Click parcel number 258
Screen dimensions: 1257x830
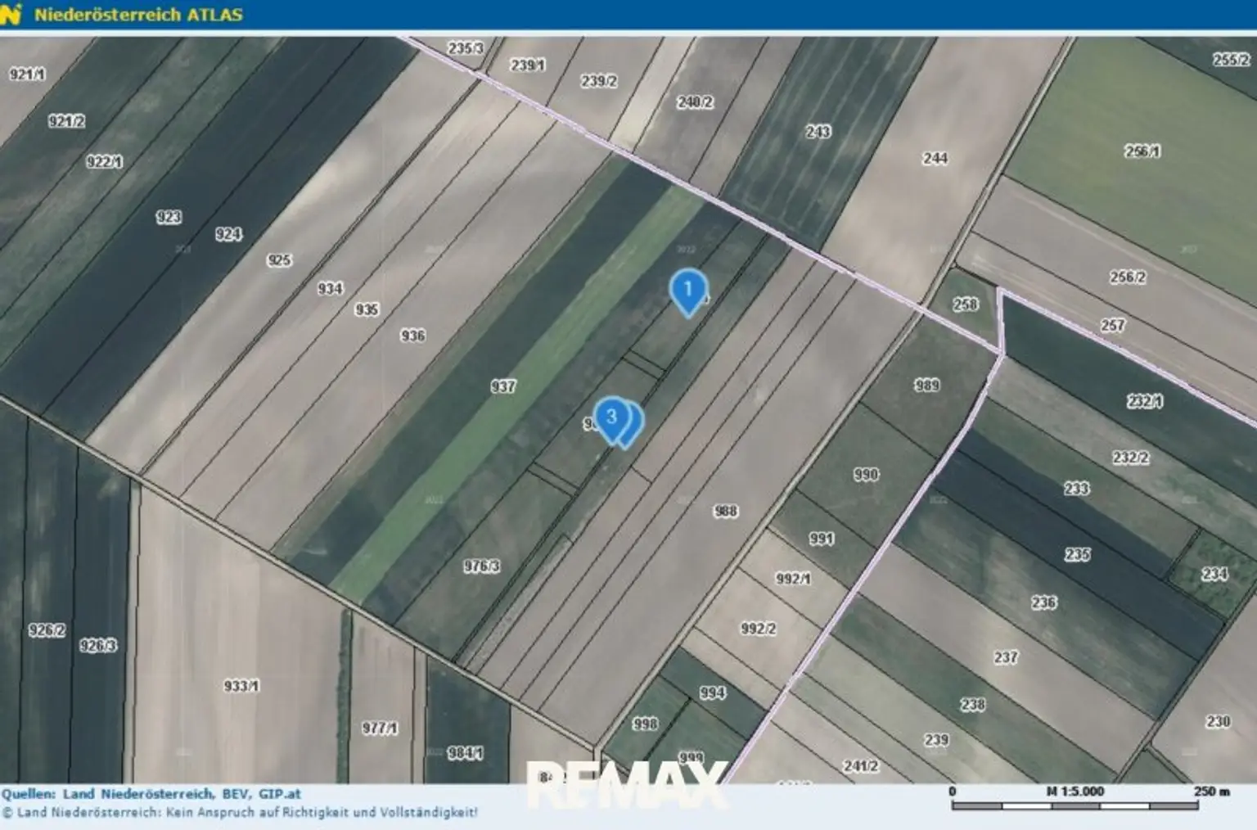pyautogui.click(x=966, y=304)
